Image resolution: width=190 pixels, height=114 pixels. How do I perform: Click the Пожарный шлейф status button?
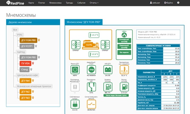[124, 41]
